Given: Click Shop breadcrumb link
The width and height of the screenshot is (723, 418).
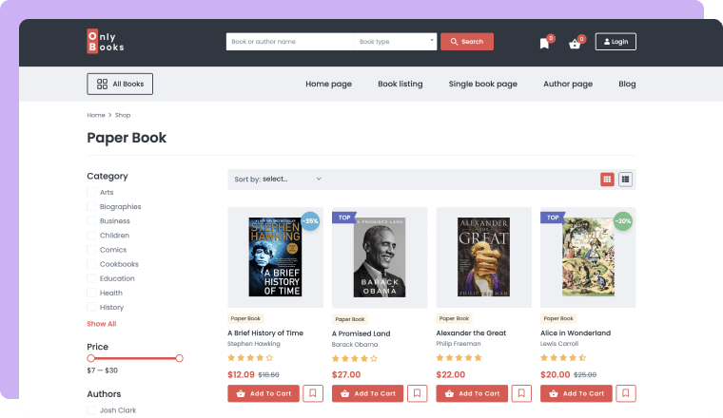Looking at the screenshot, I should [x=123, y=115].
